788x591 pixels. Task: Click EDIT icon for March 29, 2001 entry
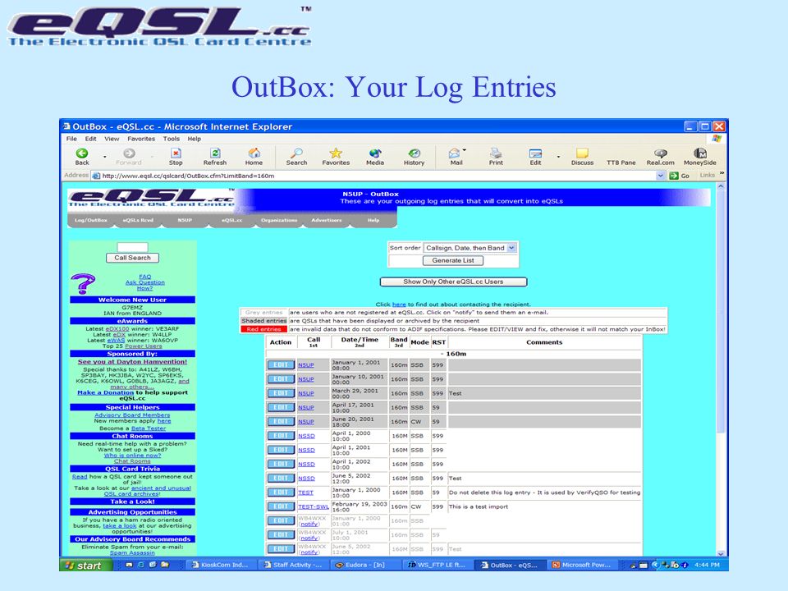pyautogui.click(x=281, y=393)
